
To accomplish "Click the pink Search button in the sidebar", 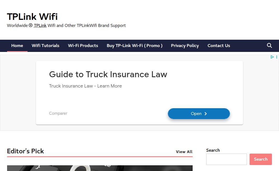I will (261, 159).
